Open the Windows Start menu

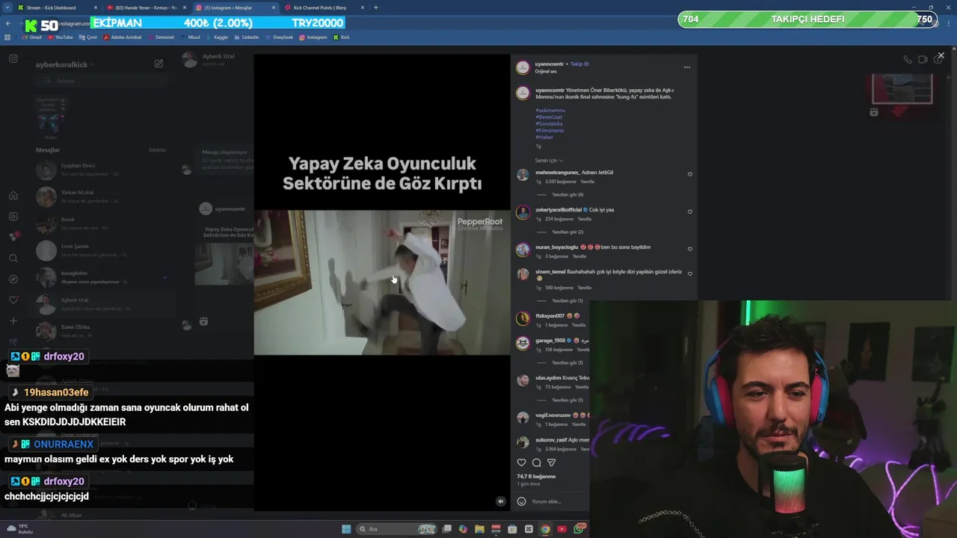click(x=346, y=529)
